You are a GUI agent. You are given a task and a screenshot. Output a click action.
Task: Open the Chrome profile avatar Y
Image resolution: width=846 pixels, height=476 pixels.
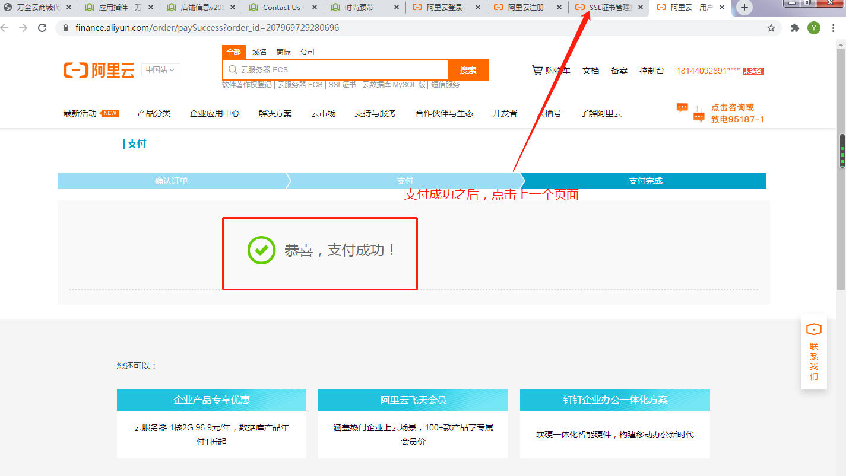tap(814, 28)
